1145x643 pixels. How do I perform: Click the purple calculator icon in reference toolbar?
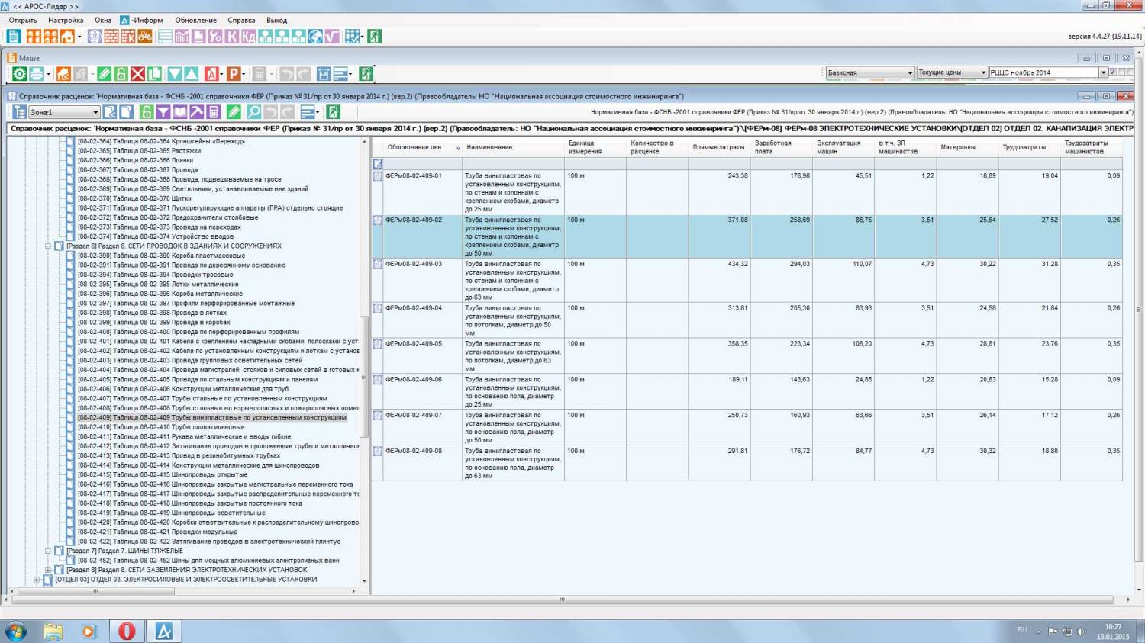tap(214, 112)
